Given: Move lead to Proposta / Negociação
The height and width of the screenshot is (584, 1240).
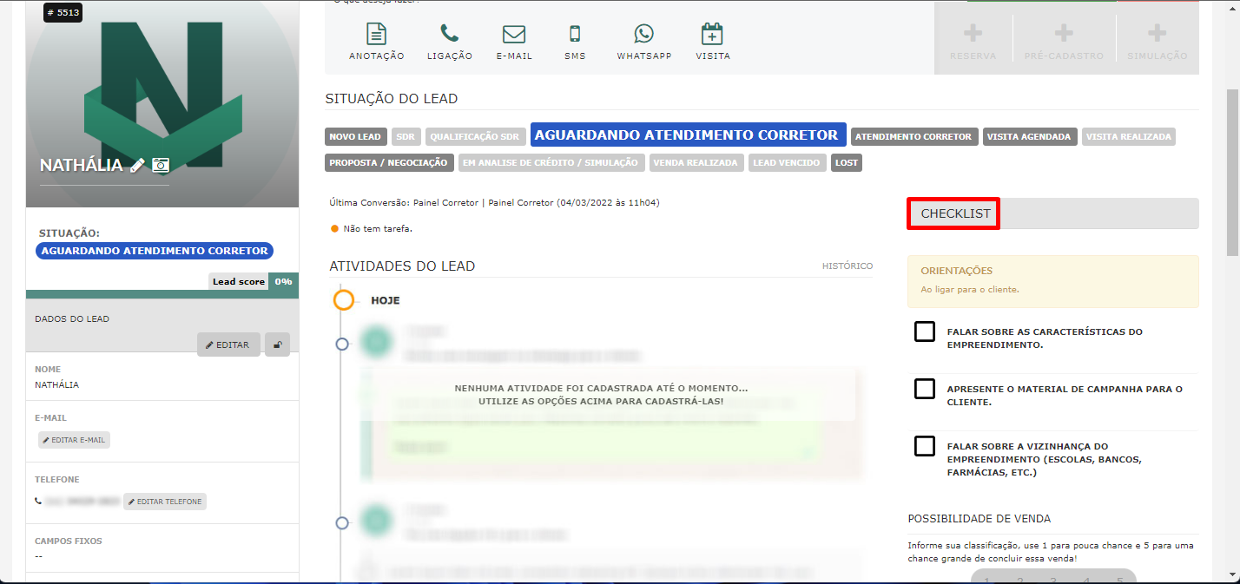Looking at the screenshot, I should point(388,162).
